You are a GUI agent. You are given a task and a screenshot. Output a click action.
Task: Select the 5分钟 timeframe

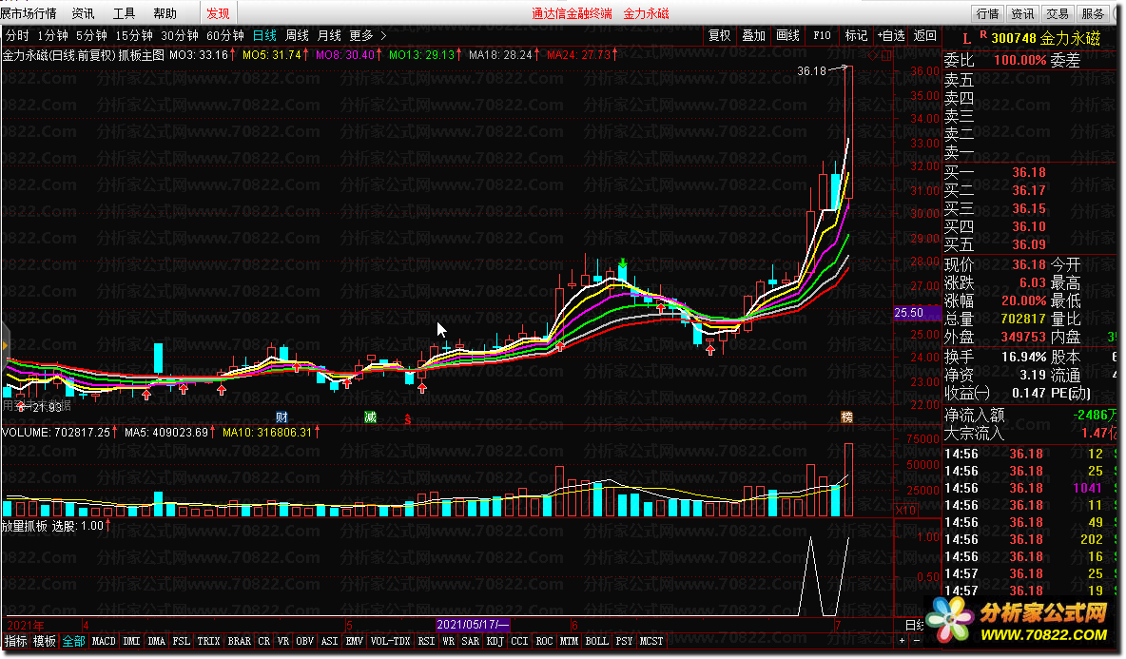click(x=91, y=35)
